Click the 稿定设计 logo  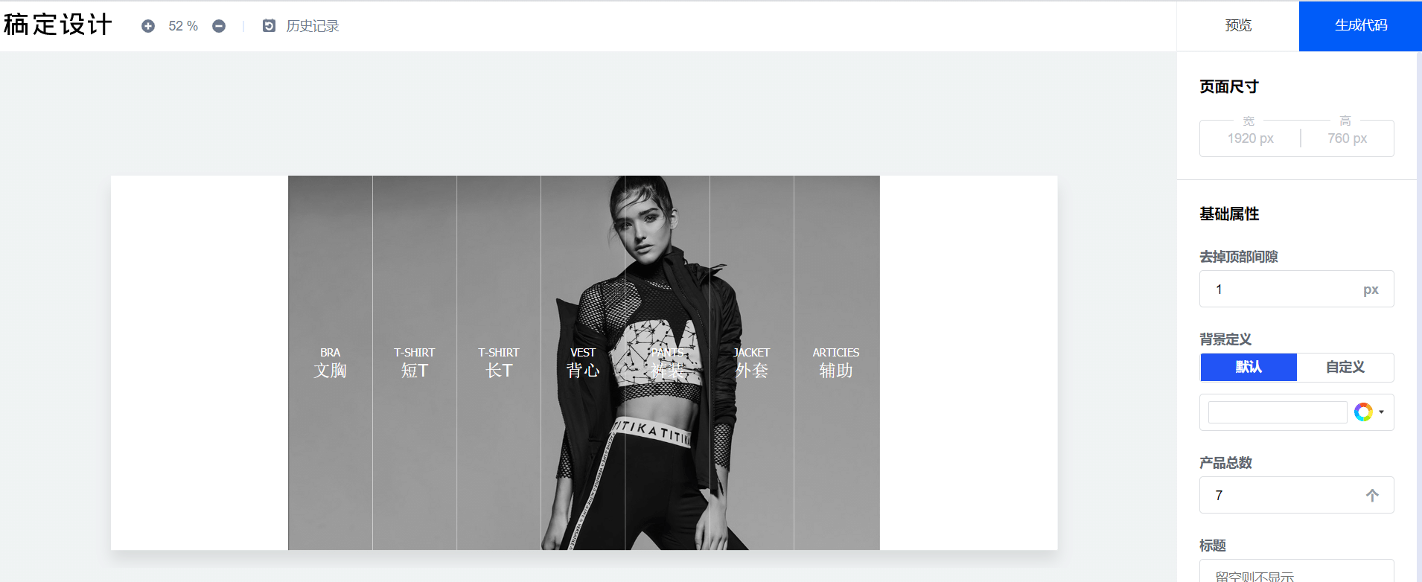pos(57,25)
